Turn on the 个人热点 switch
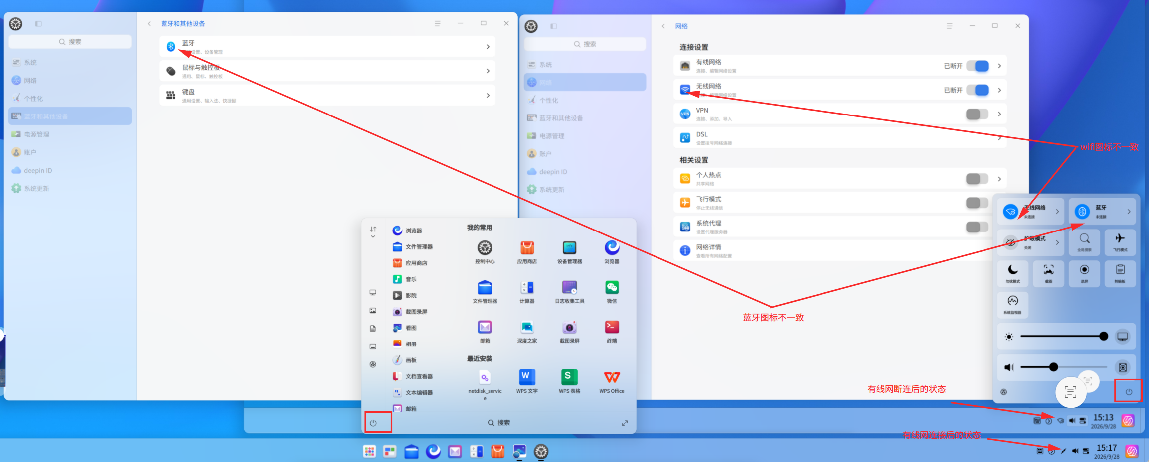Viewport: 1149px width, 462px height. [x=978, y=179]
